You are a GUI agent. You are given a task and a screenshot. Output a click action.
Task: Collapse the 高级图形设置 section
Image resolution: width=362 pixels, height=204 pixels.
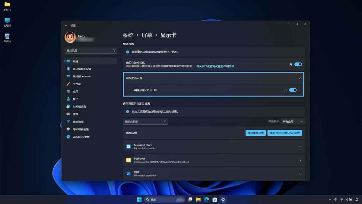[x=300, y=78]
